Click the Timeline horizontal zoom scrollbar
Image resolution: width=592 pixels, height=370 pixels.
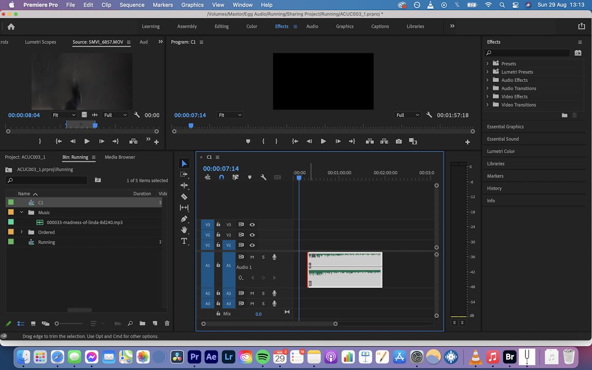tap(269, 324)
